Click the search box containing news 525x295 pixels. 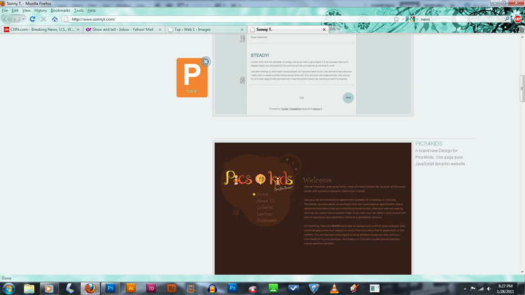point(461,19)
